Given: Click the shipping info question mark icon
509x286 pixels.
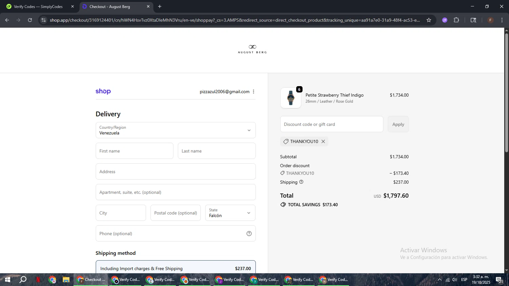Looking at the screenshot, I should pyautogui.click(x=301, y=182).
